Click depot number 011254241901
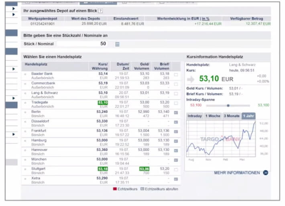 pyautogui.click(x=43, y=24)
